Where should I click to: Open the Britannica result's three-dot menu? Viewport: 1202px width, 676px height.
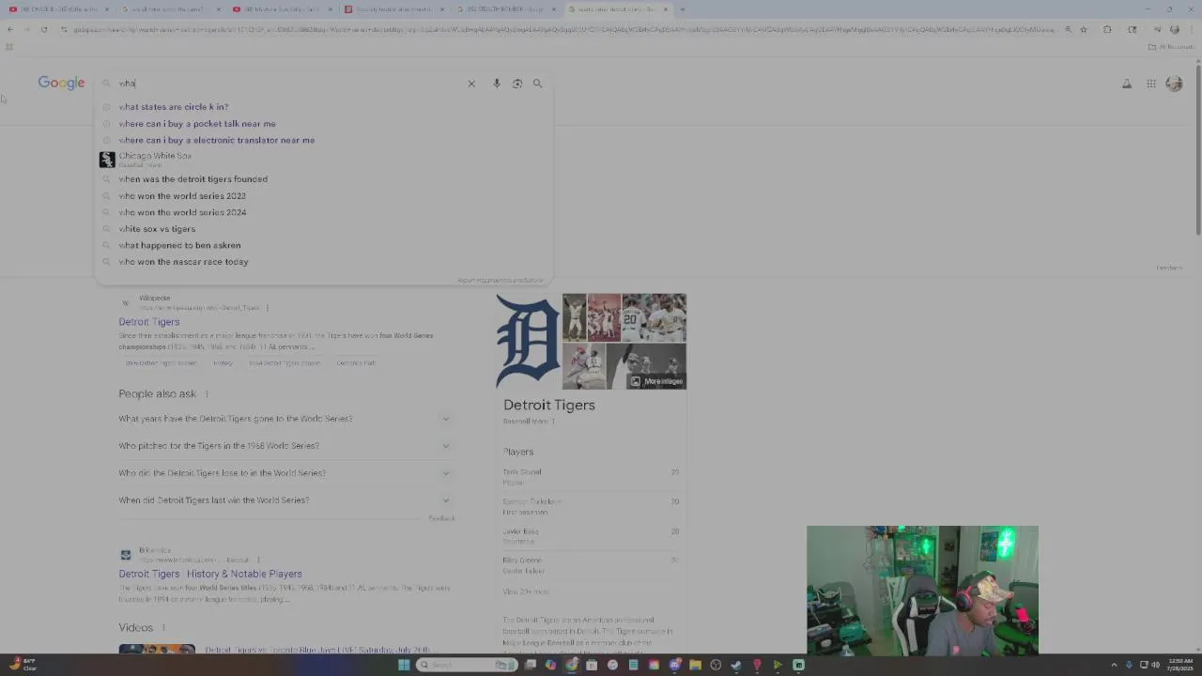click(x=258, y=560)
